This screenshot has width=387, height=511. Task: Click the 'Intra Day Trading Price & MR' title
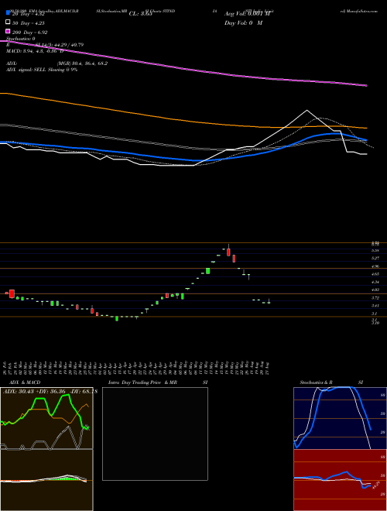click(x=142, y=382)
